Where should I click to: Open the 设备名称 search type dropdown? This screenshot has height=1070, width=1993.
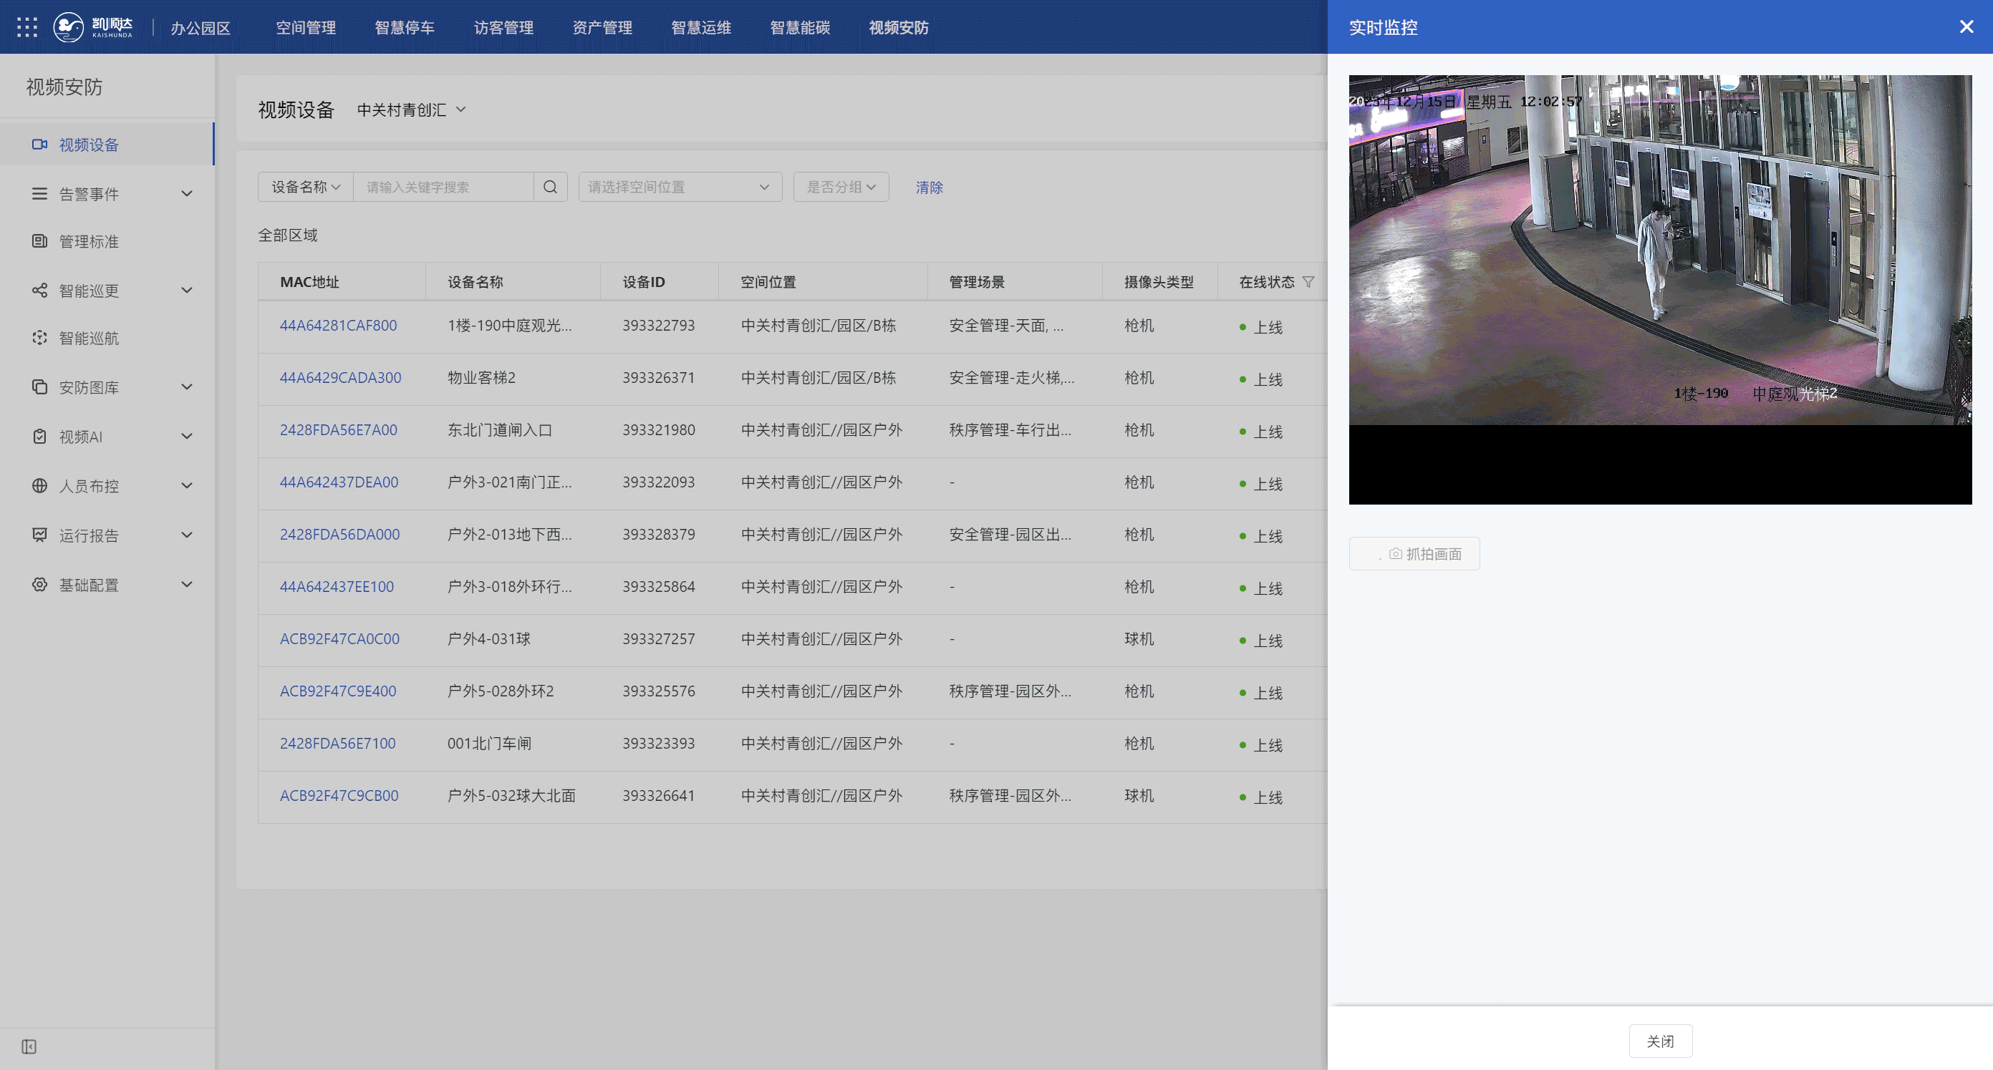click(x=306, y=187)
